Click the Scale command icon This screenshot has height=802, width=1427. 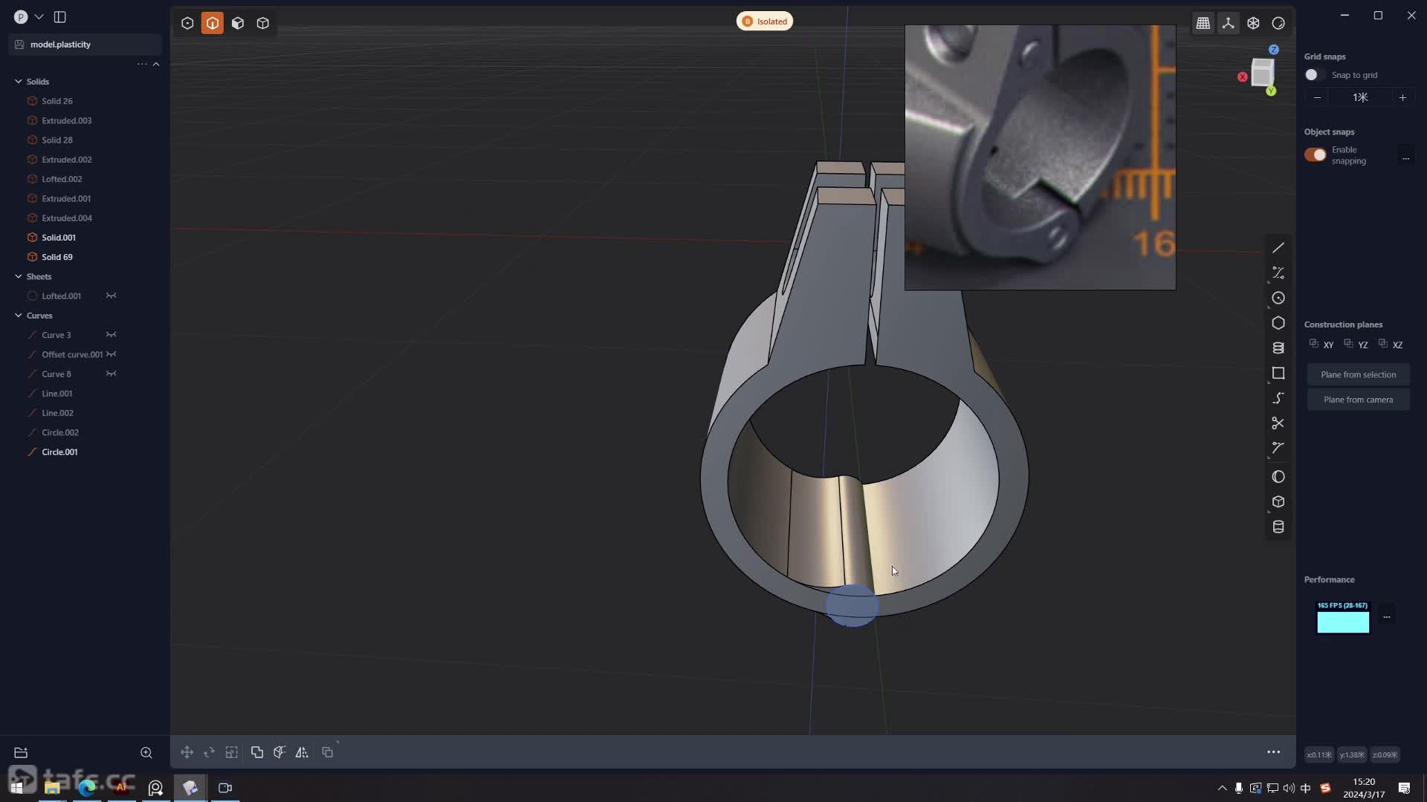coord(232,752)
